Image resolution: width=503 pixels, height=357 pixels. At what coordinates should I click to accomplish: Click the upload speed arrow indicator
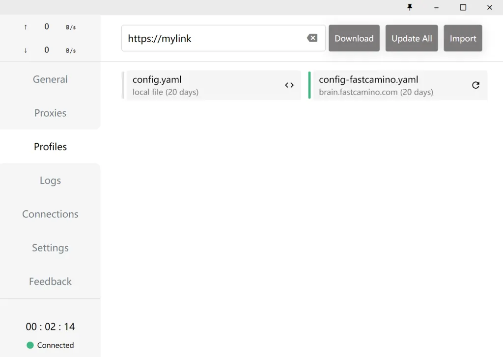(26, 27)
